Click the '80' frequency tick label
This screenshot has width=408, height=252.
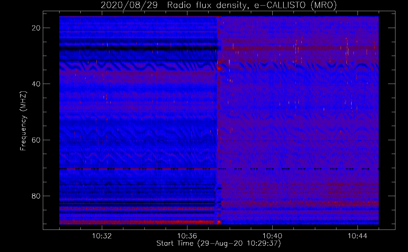tap(36, 196)
